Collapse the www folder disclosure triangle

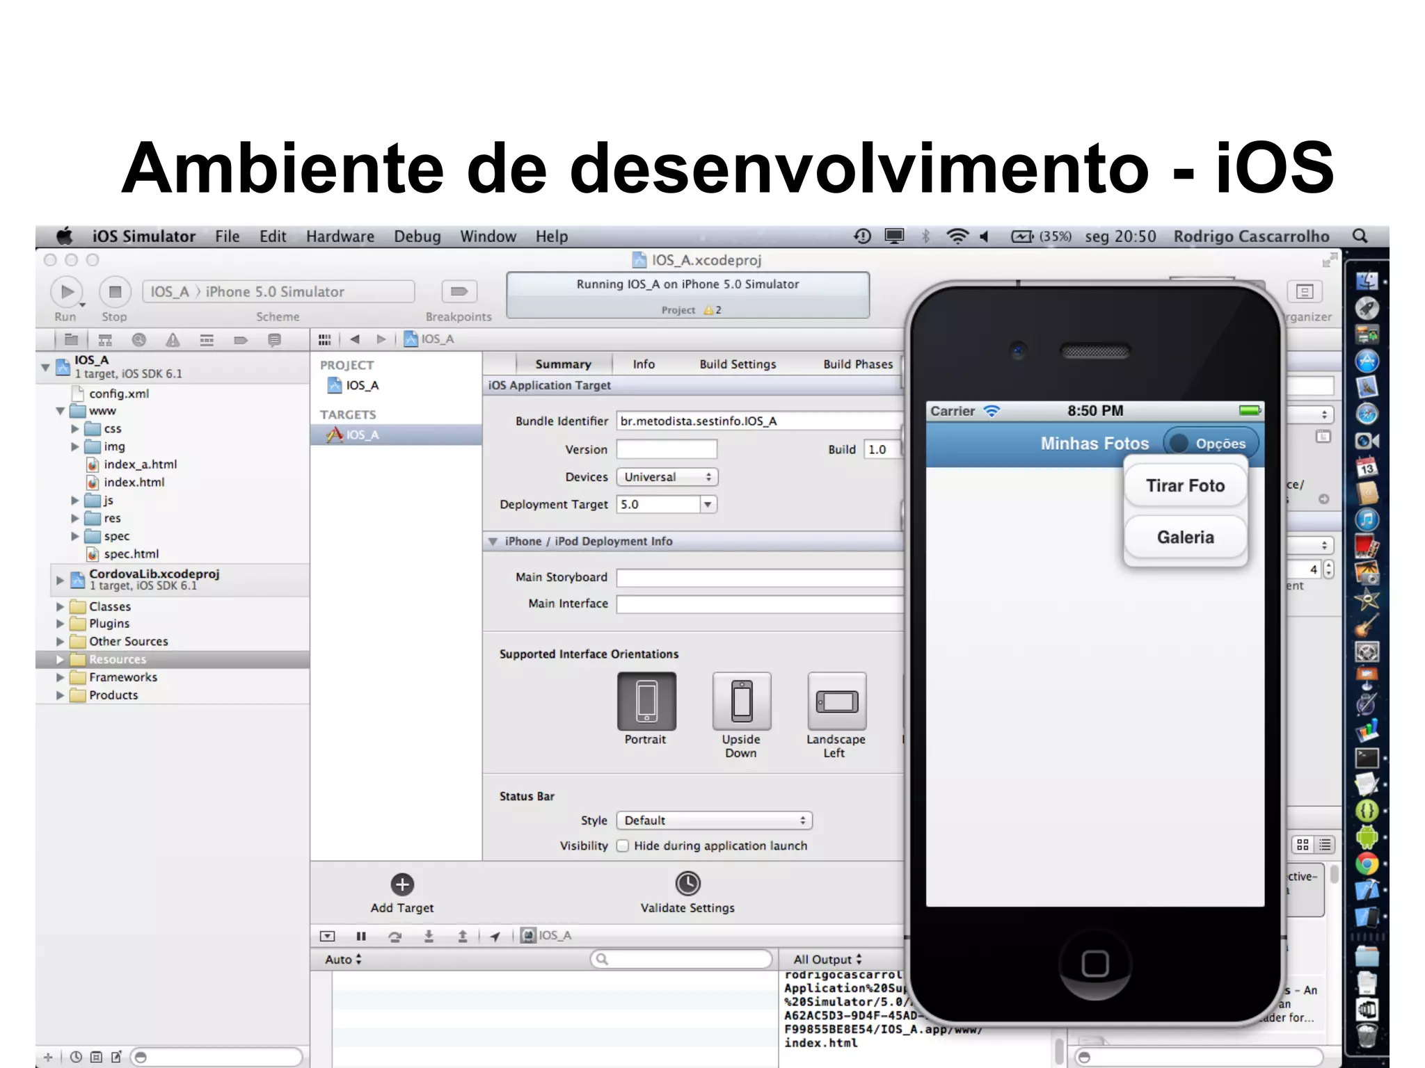61,411
